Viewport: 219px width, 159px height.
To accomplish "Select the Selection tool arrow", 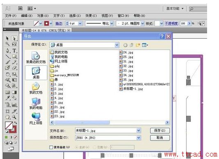I will 7,38.
